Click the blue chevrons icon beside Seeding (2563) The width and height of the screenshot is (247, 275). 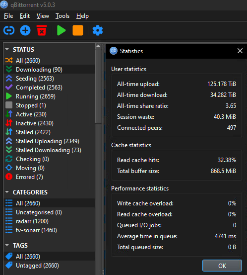(9, 78)
